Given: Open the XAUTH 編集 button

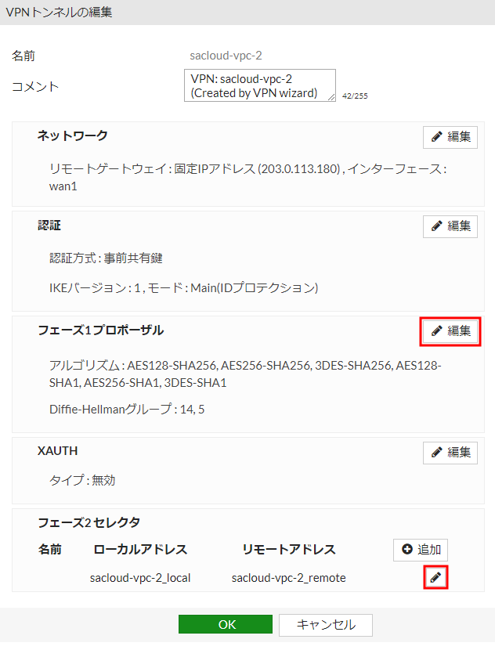Looking at the screenshot, I should [x=450, y=452].
